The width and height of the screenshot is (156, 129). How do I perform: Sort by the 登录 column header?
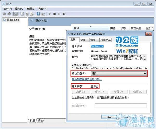coord(148,28)
